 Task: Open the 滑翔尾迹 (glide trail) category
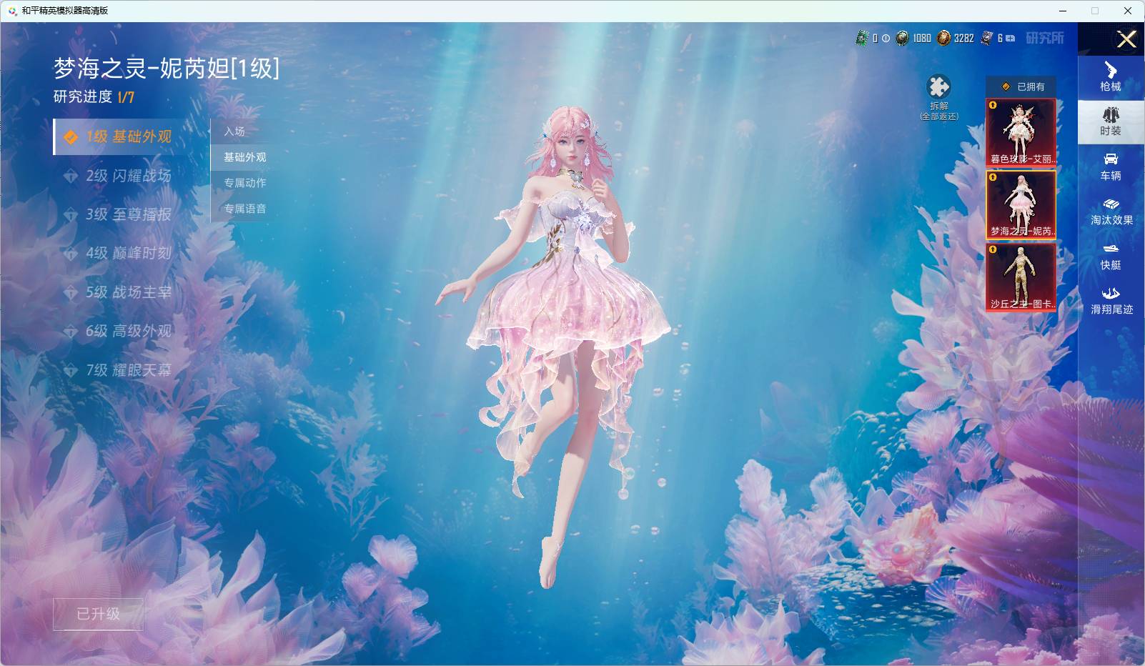point(1111,300)
